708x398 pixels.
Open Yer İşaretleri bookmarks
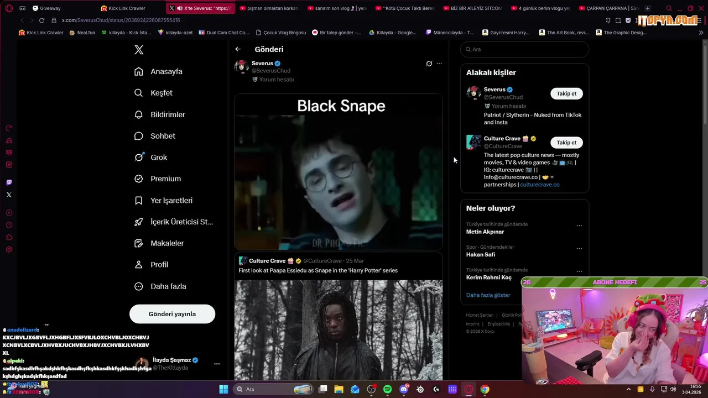163,200
